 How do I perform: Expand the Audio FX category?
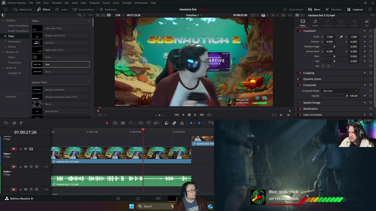tap(3, 68)
